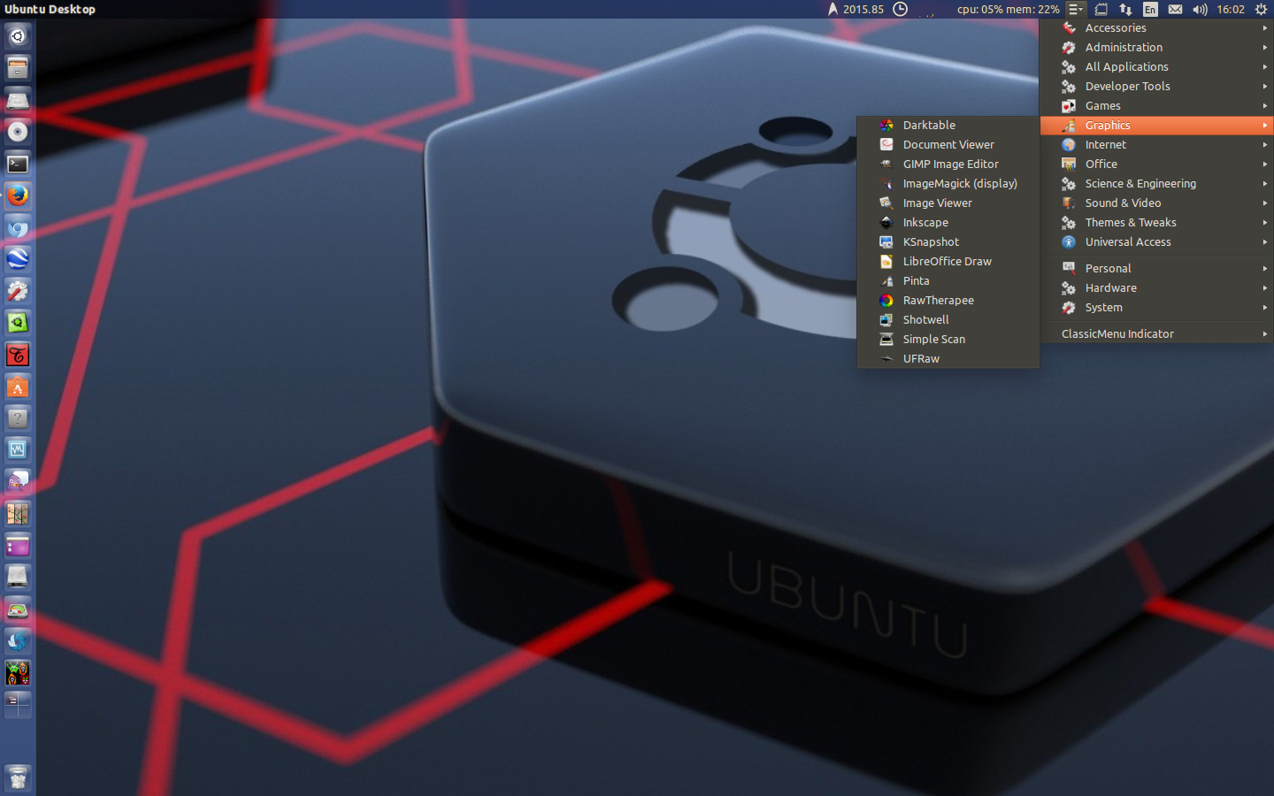Click the CD disc icon in launcher
The width and height of the screenshot is (1274, 796).
(18, 132)
